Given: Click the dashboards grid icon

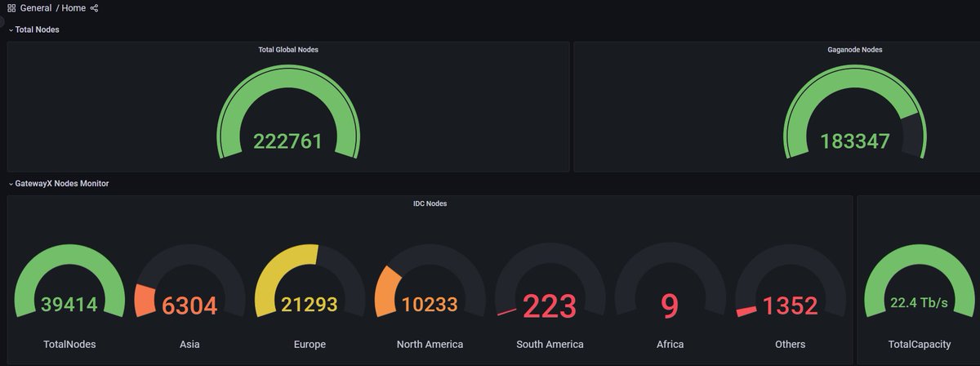Looking at the screenshot, I should pyautogui.click(x=11, y=8).
